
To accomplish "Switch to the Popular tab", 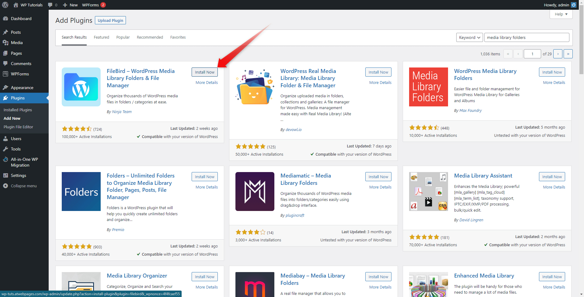I will pos(123,37).
